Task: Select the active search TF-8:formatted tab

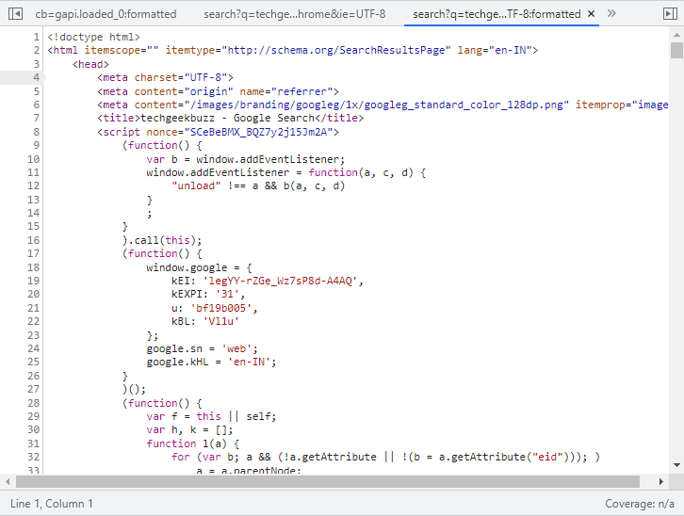Action: (x=497, y=14)
